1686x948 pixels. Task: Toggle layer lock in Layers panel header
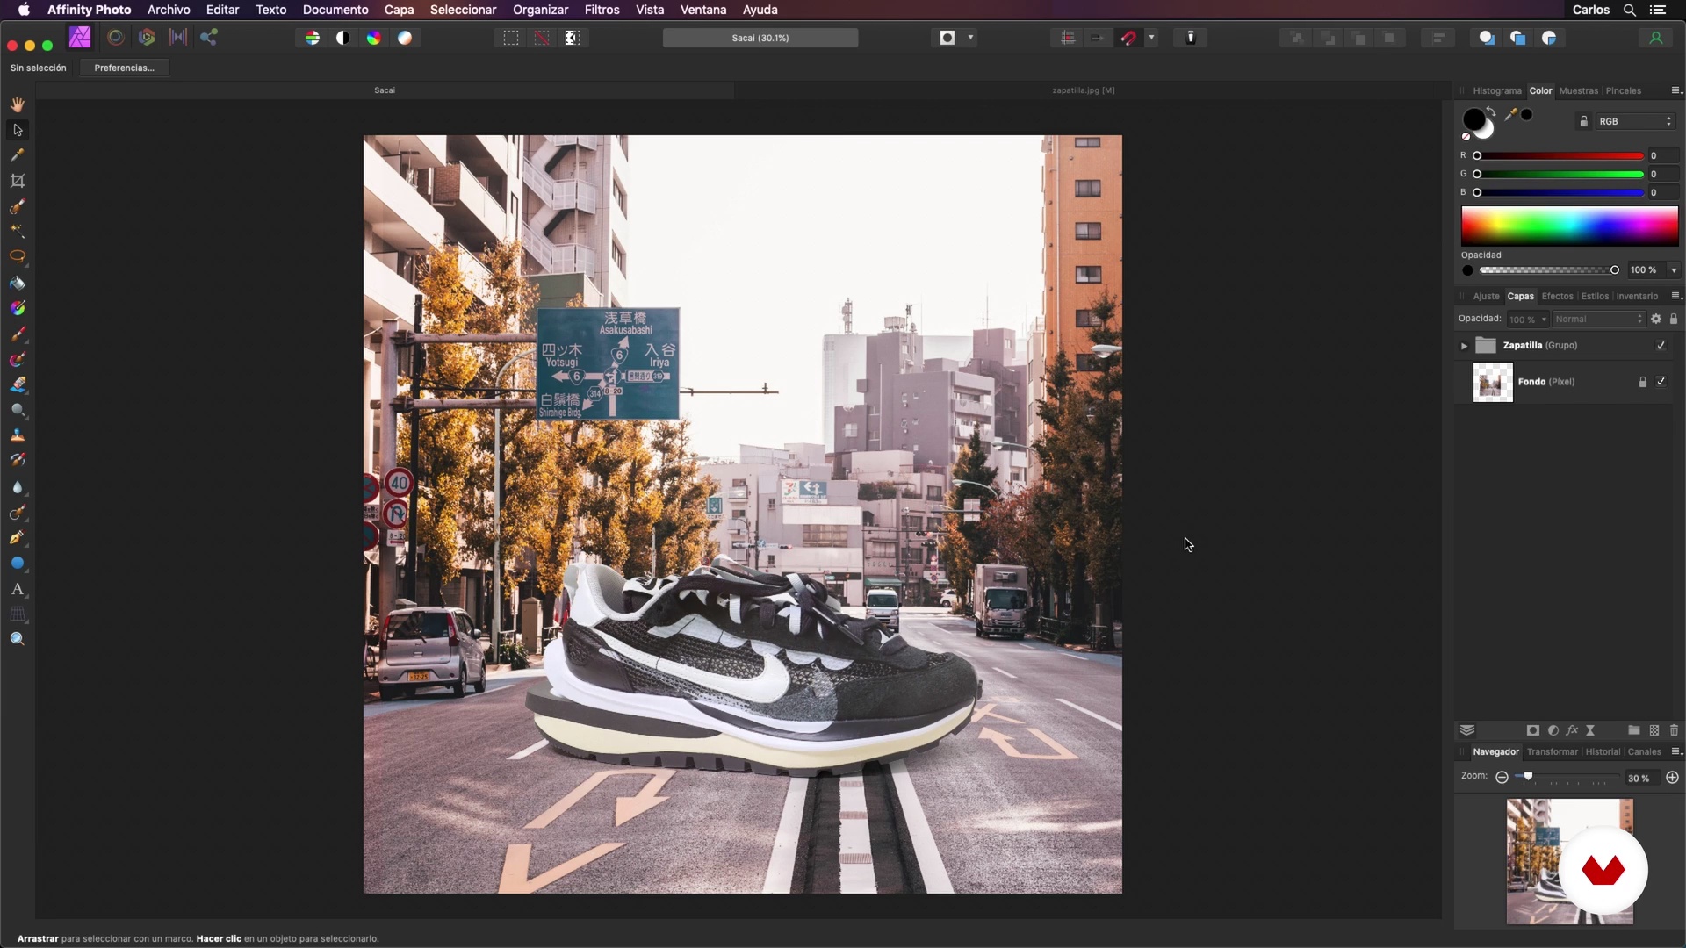[1674, 320]
